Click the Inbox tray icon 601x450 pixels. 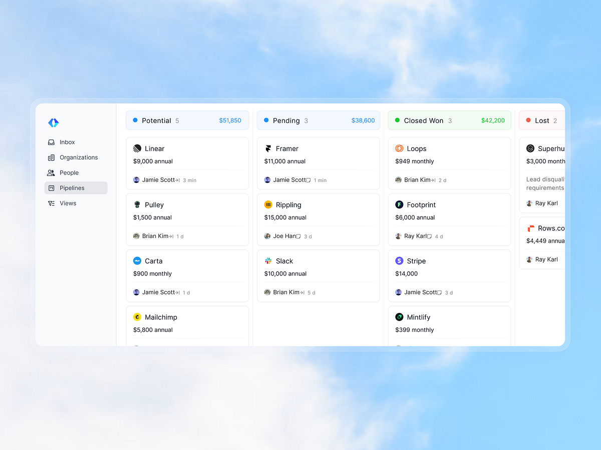[x=51, y=142]
